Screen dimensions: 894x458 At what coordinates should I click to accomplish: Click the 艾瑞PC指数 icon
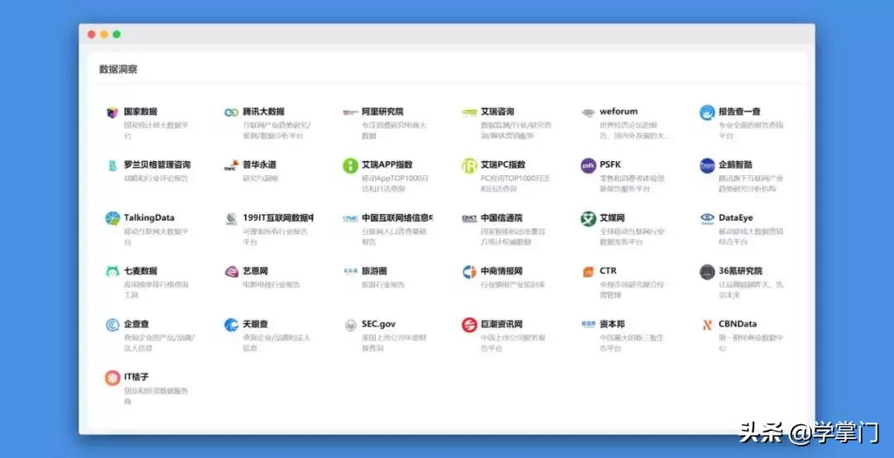click(x=469, y=165)
